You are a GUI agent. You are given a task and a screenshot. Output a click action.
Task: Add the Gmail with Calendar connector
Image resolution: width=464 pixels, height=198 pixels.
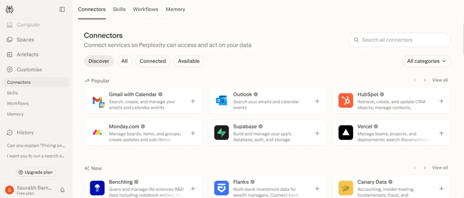[193, 101]
